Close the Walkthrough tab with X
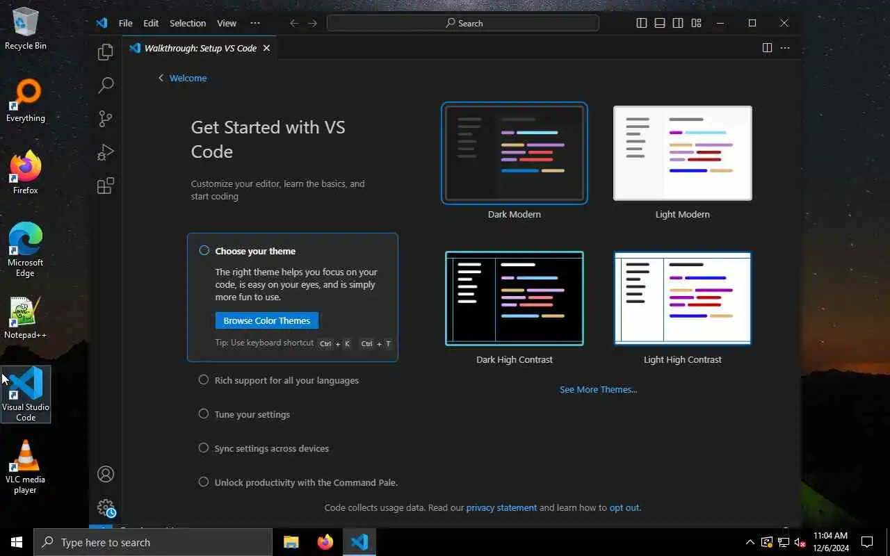Image resolution: width=890 pixels, height=556 pixels. 266,48
